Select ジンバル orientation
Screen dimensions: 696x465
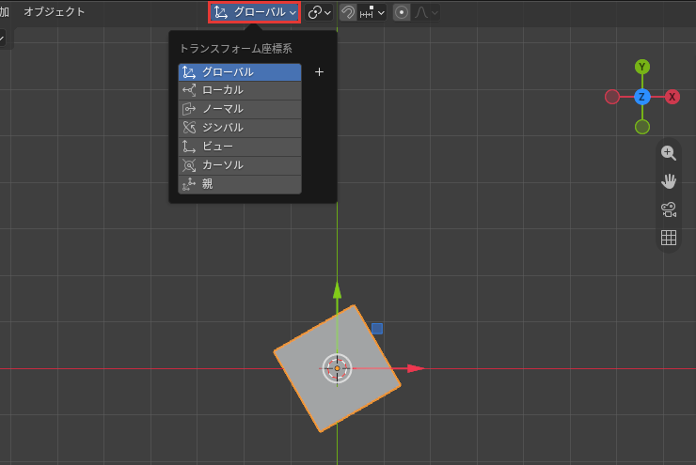click(x=240, y=128)
